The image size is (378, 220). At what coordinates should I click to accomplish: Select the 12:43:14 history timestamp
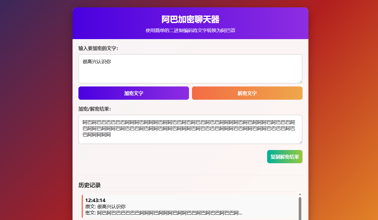(95, 200)
